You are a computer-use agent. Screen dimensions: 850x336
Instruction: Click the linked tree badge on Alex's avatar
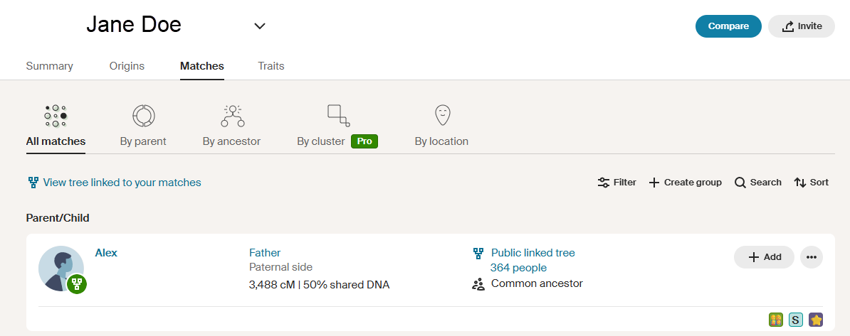[77, 284]
